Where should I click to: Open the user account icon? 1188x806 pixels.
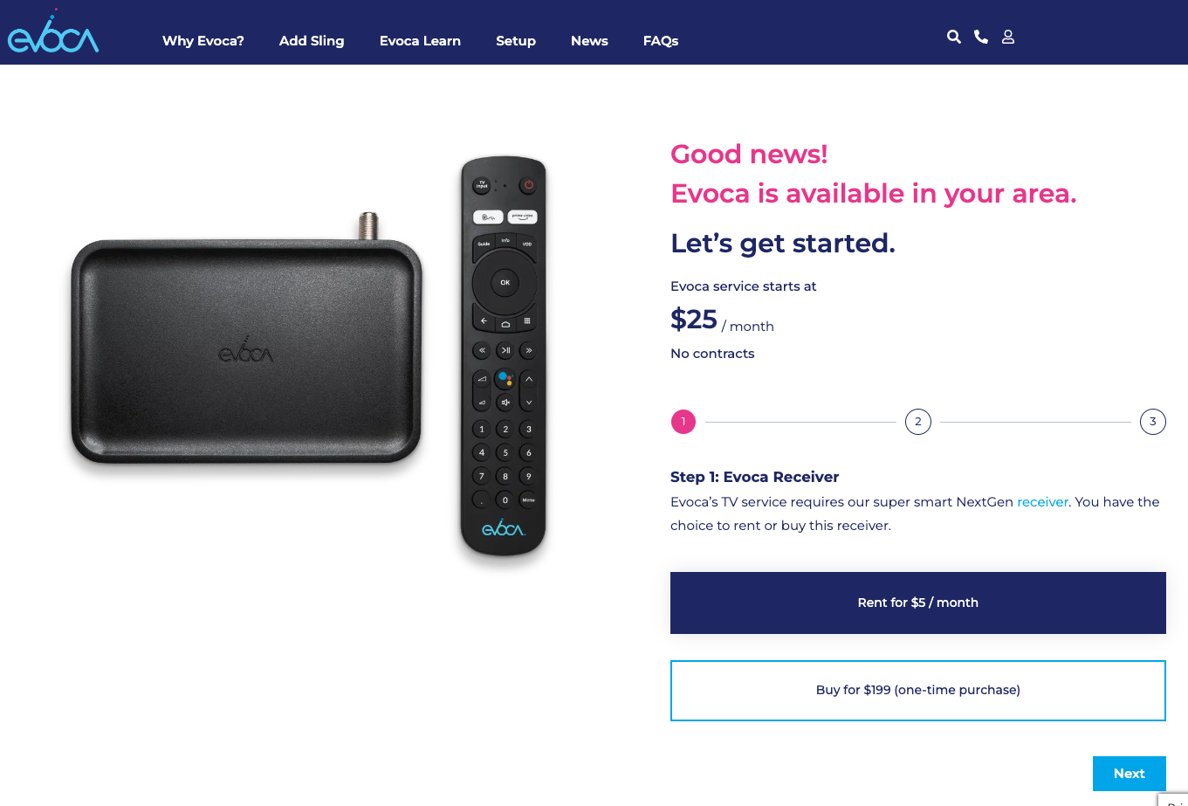[1008, 37]
